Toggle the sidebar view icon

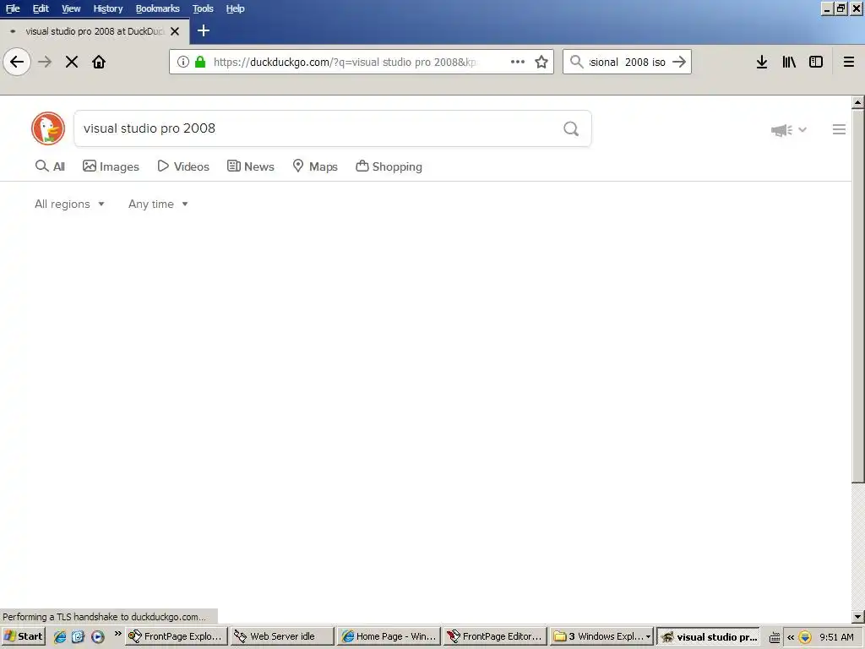click(816, 62)
